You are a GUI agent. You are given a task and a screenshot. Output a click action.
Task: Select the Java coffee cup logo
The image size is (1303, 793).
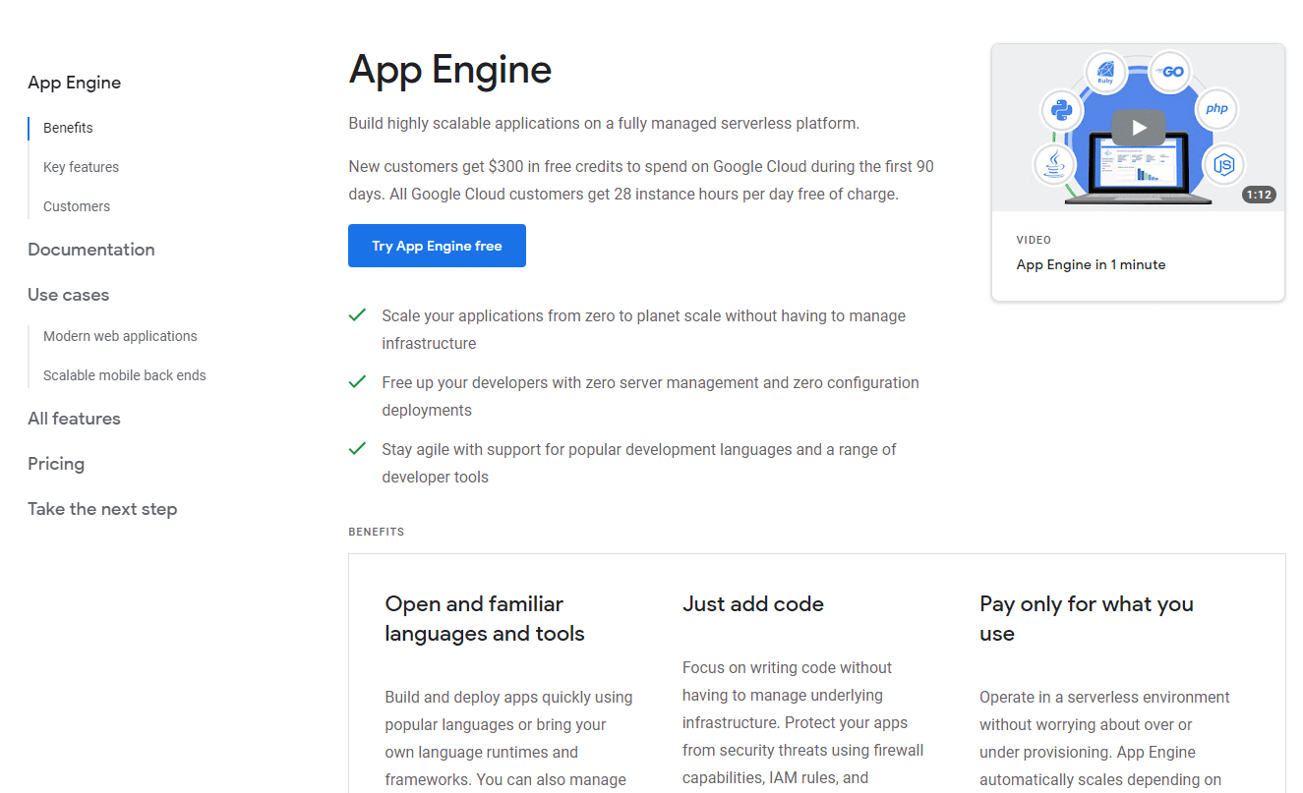point(1053,167)
